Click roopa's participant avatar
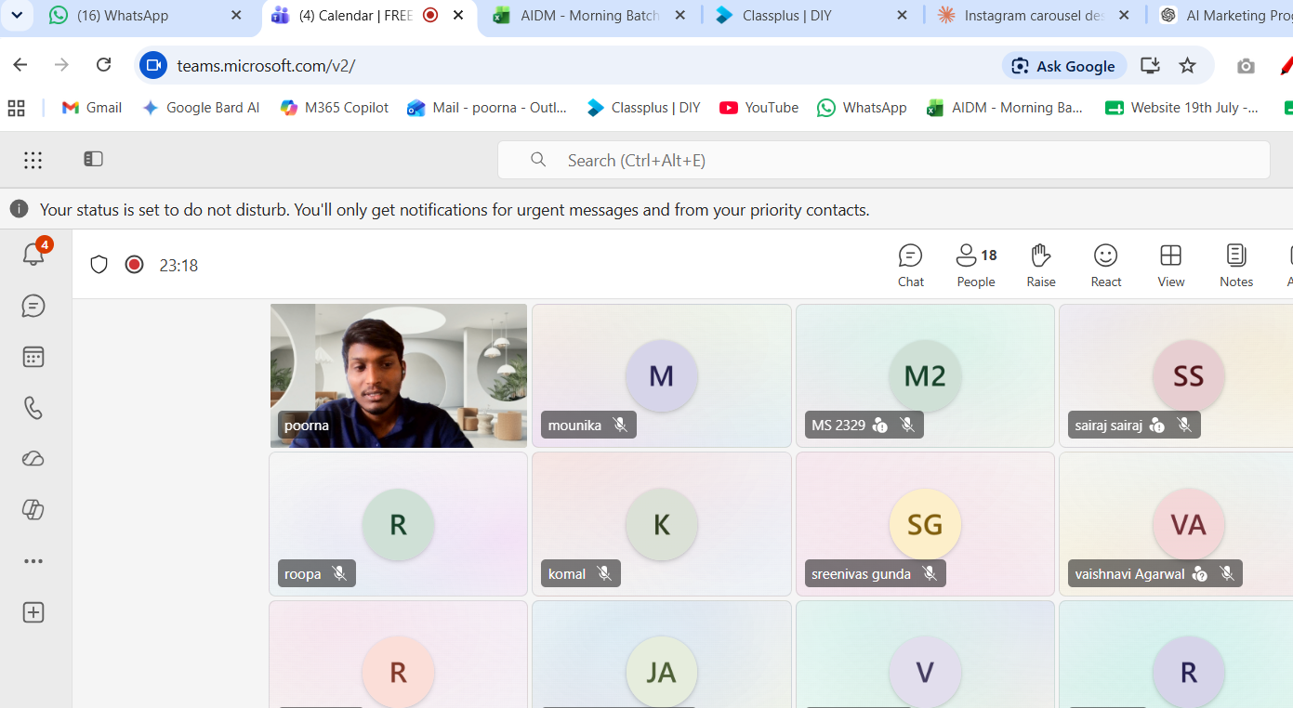1293x708 pixels. click(x=398, y=524)
